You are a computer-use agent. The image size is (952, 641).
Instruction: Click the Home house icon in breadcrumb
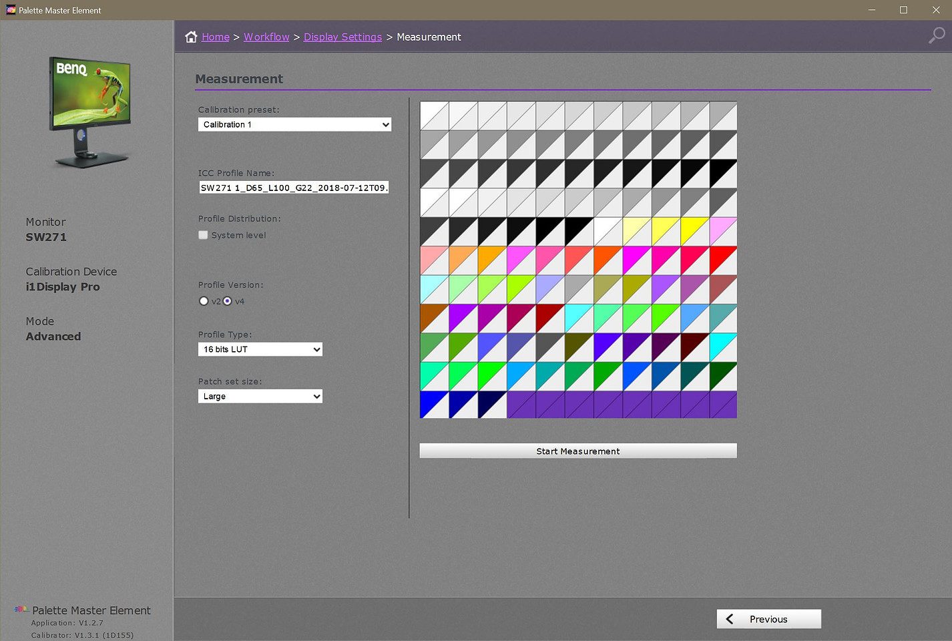click(x=191, y=37)
